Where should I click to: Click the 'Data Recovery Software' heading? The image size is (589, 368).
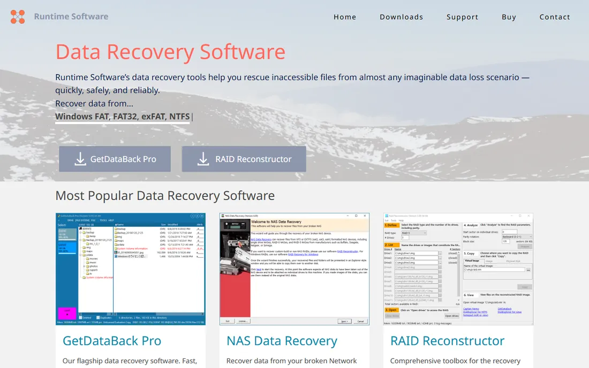170,52
